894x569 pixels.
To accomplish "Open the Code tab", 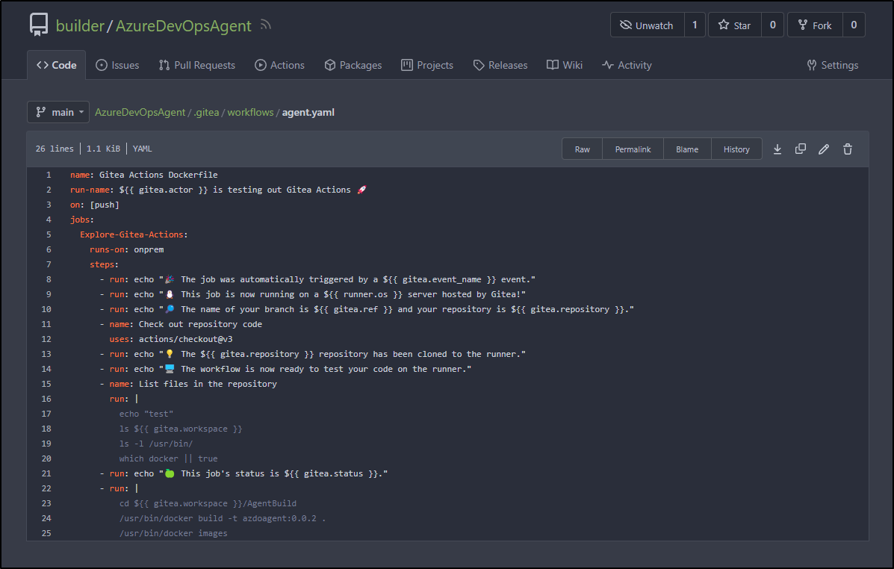I will (x=57, y=65).
